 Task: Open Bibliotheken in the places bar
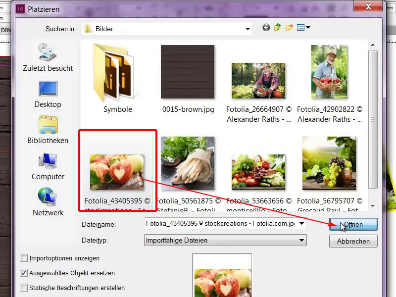click(x=48, y=130)
